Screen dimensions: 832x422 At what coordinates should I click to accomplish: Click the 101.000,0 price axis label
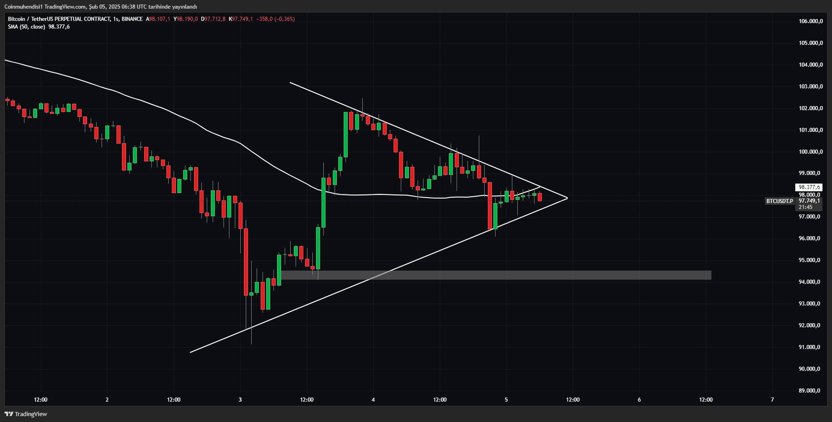(811, 130)
